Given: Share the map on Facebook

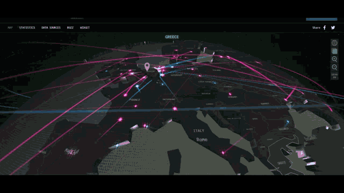Looking at the screenshot, I should click(x=325, y=27).
